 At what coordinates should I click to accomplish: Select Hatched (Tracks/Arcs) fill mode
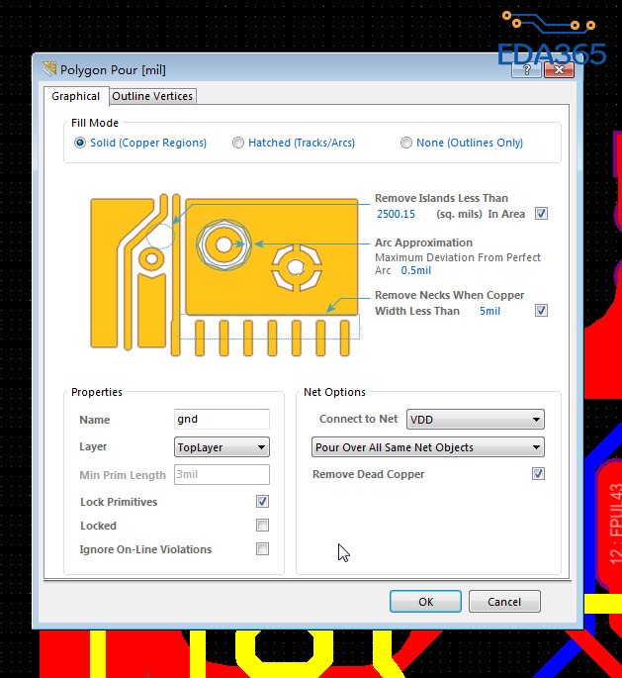[x=238, y=144]
